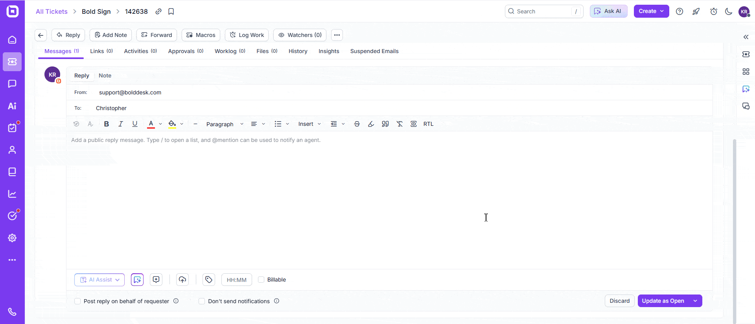Collapse the right side panel
Image resolution: width=755 pixels, height=324 pixels.
(x=746, y=37)
